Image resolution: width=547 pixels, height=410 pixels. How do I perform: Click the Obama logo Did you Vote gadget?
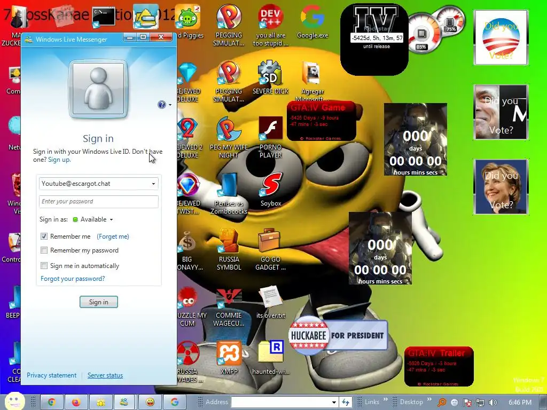click(501, 38)
